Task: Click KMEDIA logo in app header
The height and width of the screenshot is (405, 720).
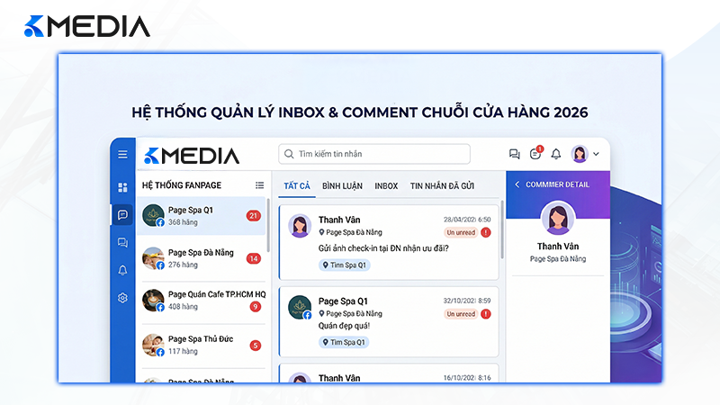Action: tap(192, 156)
